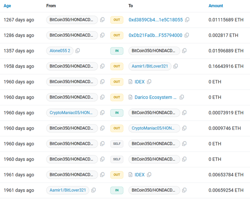Open address 0xd3859Cb4...1e5C18055
The image size is (250, 199).
[155, 20]
